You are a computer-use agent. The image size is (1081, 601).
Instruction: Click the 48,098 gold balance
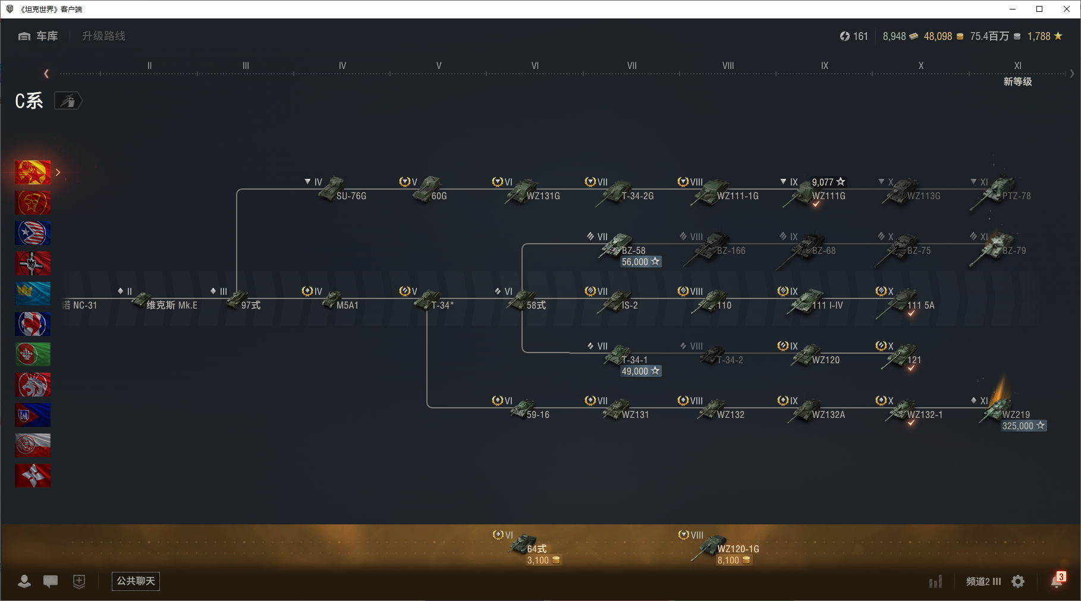(x=944, y=36)
